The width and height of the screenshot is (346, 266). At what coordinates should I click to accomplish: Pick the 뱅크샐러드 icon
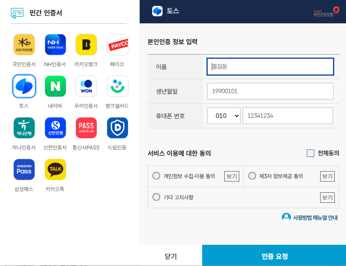pyautogui.click(x=118, y=86)
